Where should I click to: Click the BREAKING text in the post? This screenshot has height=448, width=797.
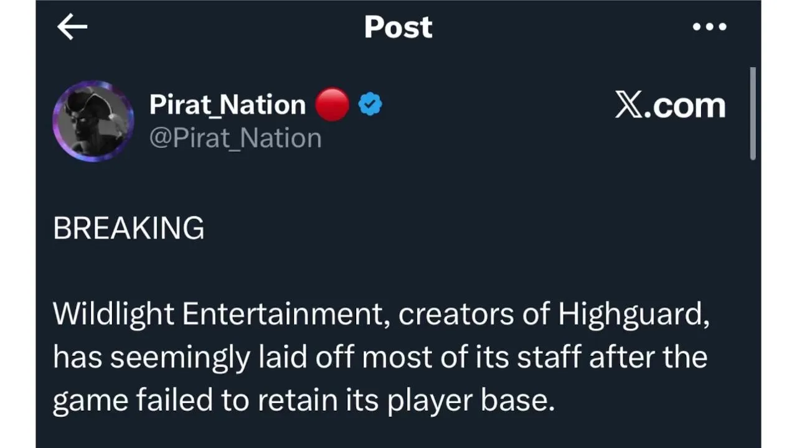click(x=128, y=229)
